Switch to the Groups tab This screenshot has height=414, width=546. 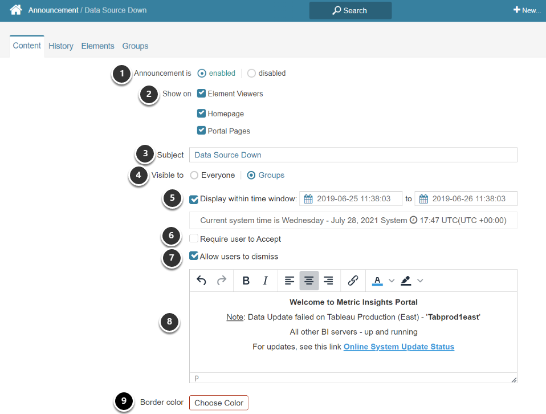pos(135,46)
